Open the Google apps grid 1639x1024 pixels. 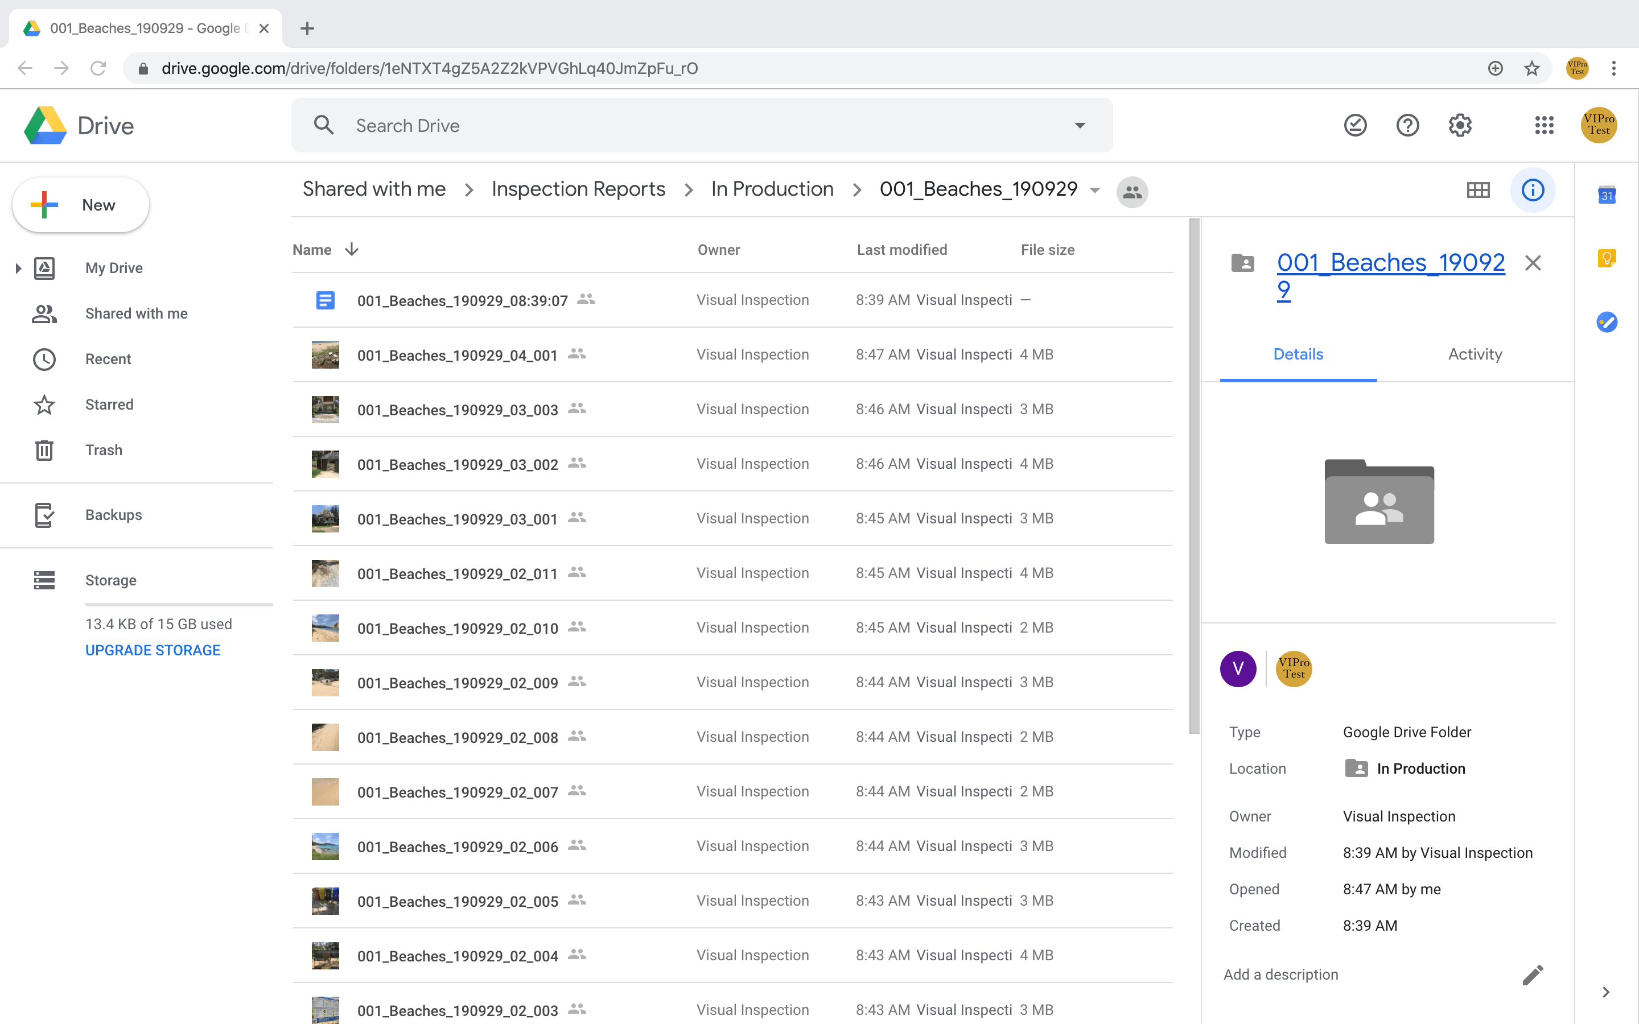pos(1543,125)
